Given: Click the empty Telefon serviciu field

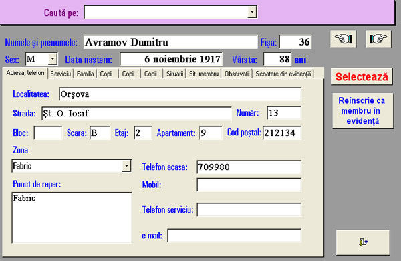Looking at the screenshot, I should point(249,209).
